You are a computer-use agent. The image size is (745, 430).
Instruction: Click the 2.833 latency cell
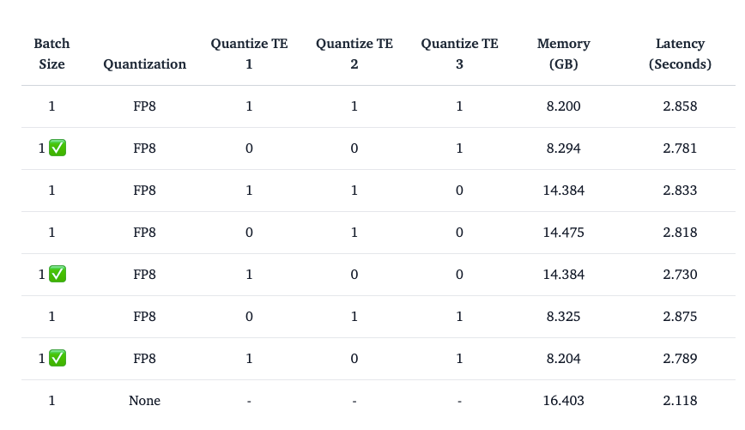[x=680, y=191]
